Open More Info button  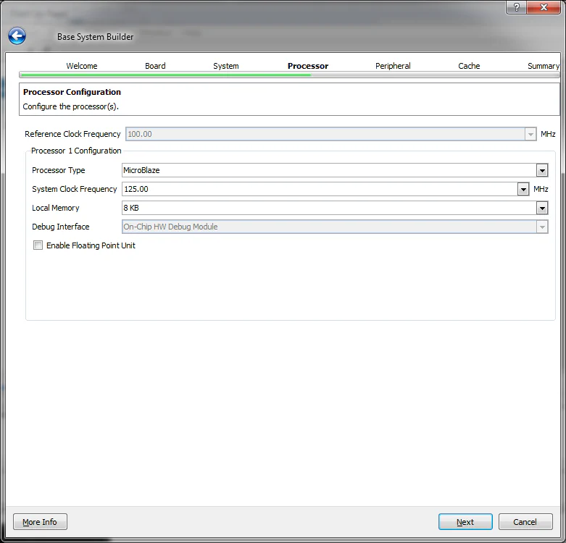point(40,522)
